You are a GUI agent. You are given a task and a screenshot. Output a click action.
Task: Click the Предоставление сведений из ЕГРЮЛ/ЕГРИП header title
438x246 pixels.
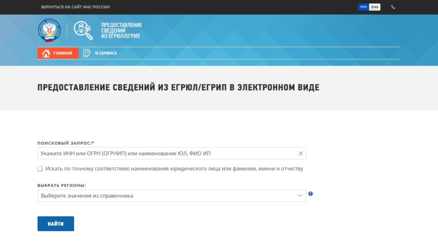121,30
